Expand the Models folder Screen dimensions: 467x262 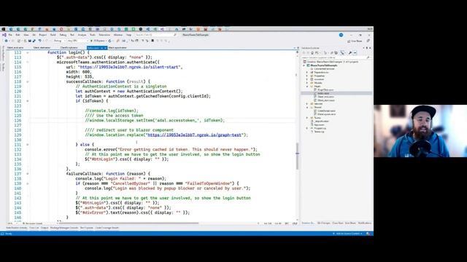306,83
